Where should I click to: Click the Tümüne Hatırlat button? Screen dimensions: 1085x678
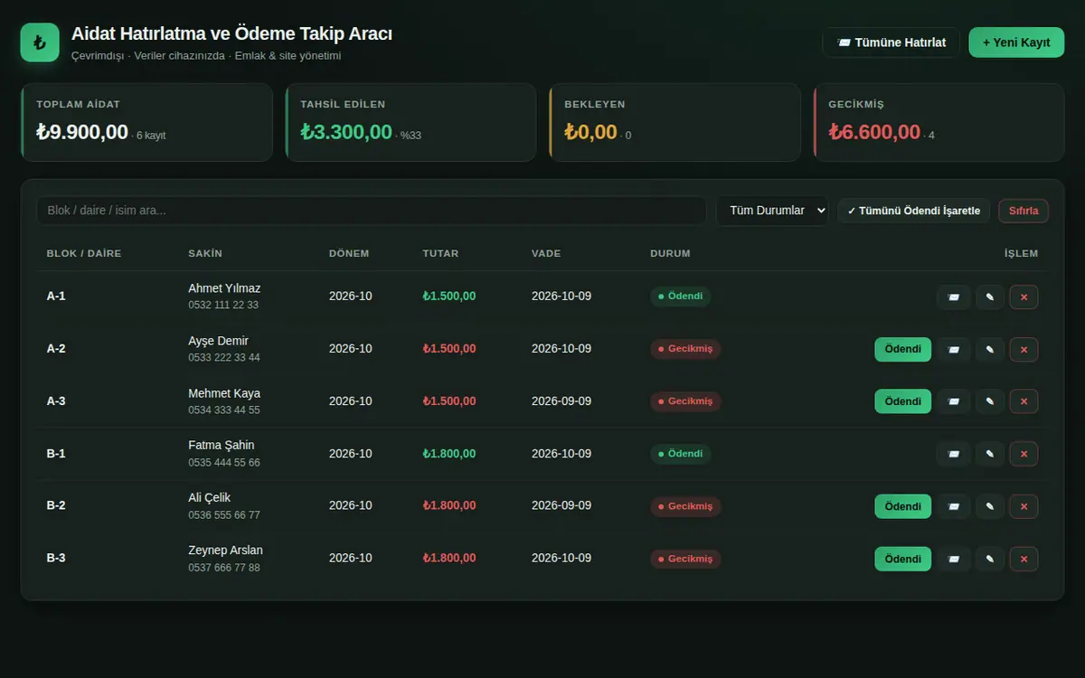point(891,42)
